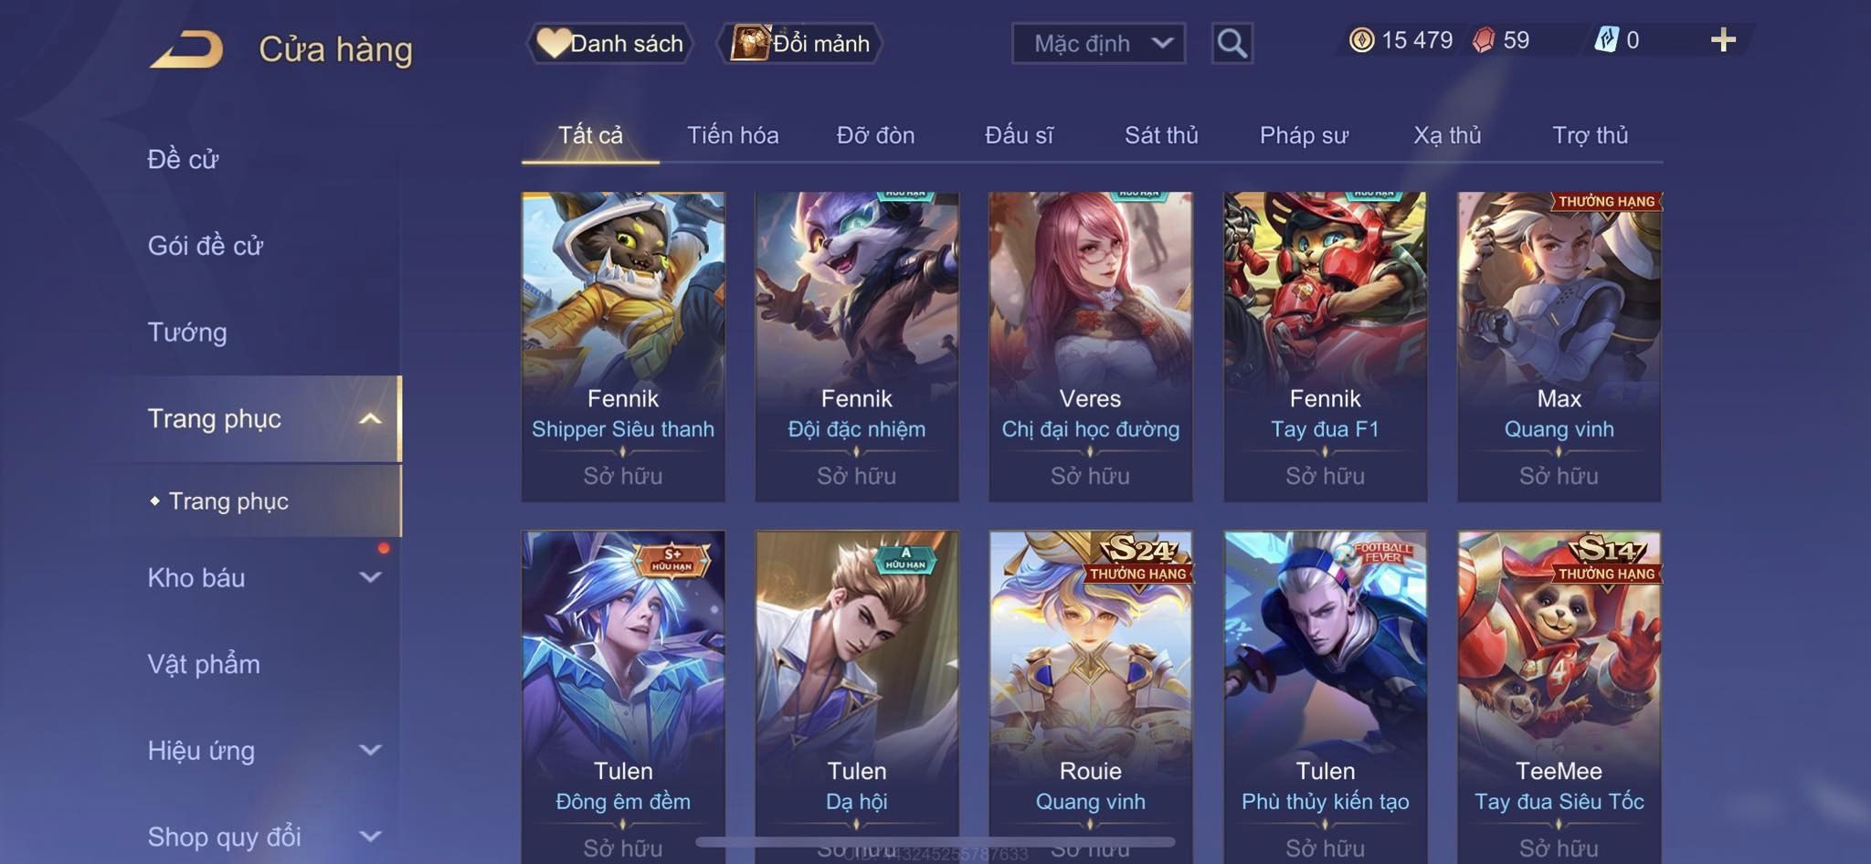Select Veres Chị đại học đường skin
This screenshot has height=864, width=1871.
1090,346
